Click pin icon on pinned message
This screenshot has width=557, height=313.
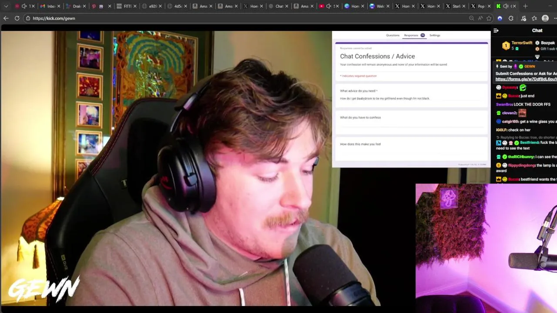pos(497,67)
